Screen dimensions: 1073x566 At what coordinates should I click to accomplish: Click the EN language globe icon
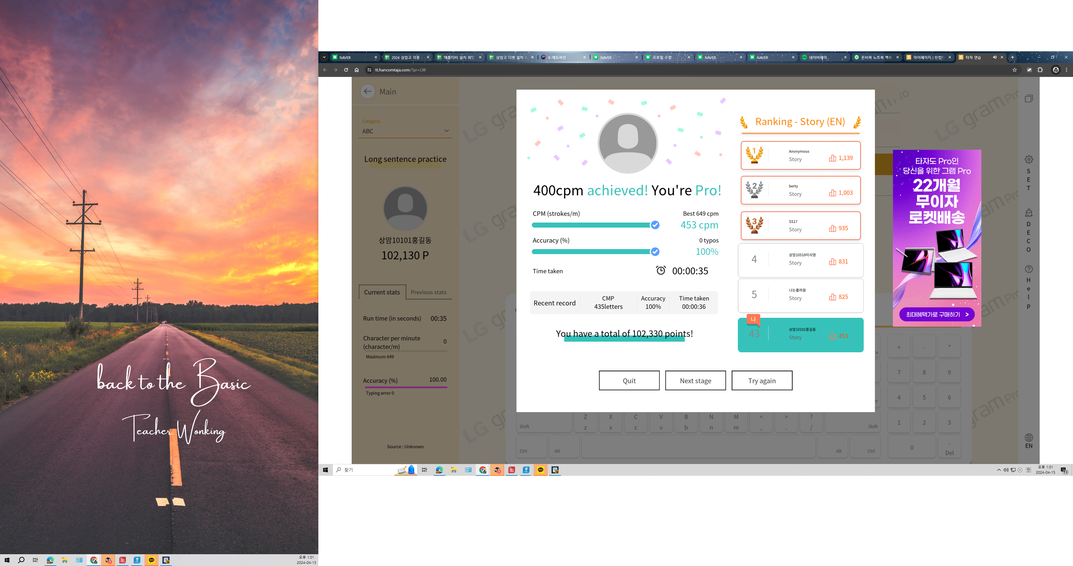[x=1028, y=438]
